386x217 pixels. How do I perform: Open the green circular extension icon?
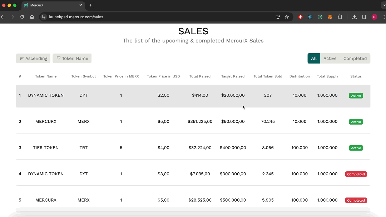click(x=320, y=17)
